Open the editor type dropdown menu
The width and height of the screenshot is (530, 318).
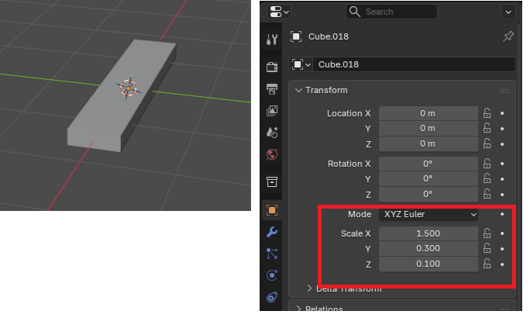click(x=279, y=12)
